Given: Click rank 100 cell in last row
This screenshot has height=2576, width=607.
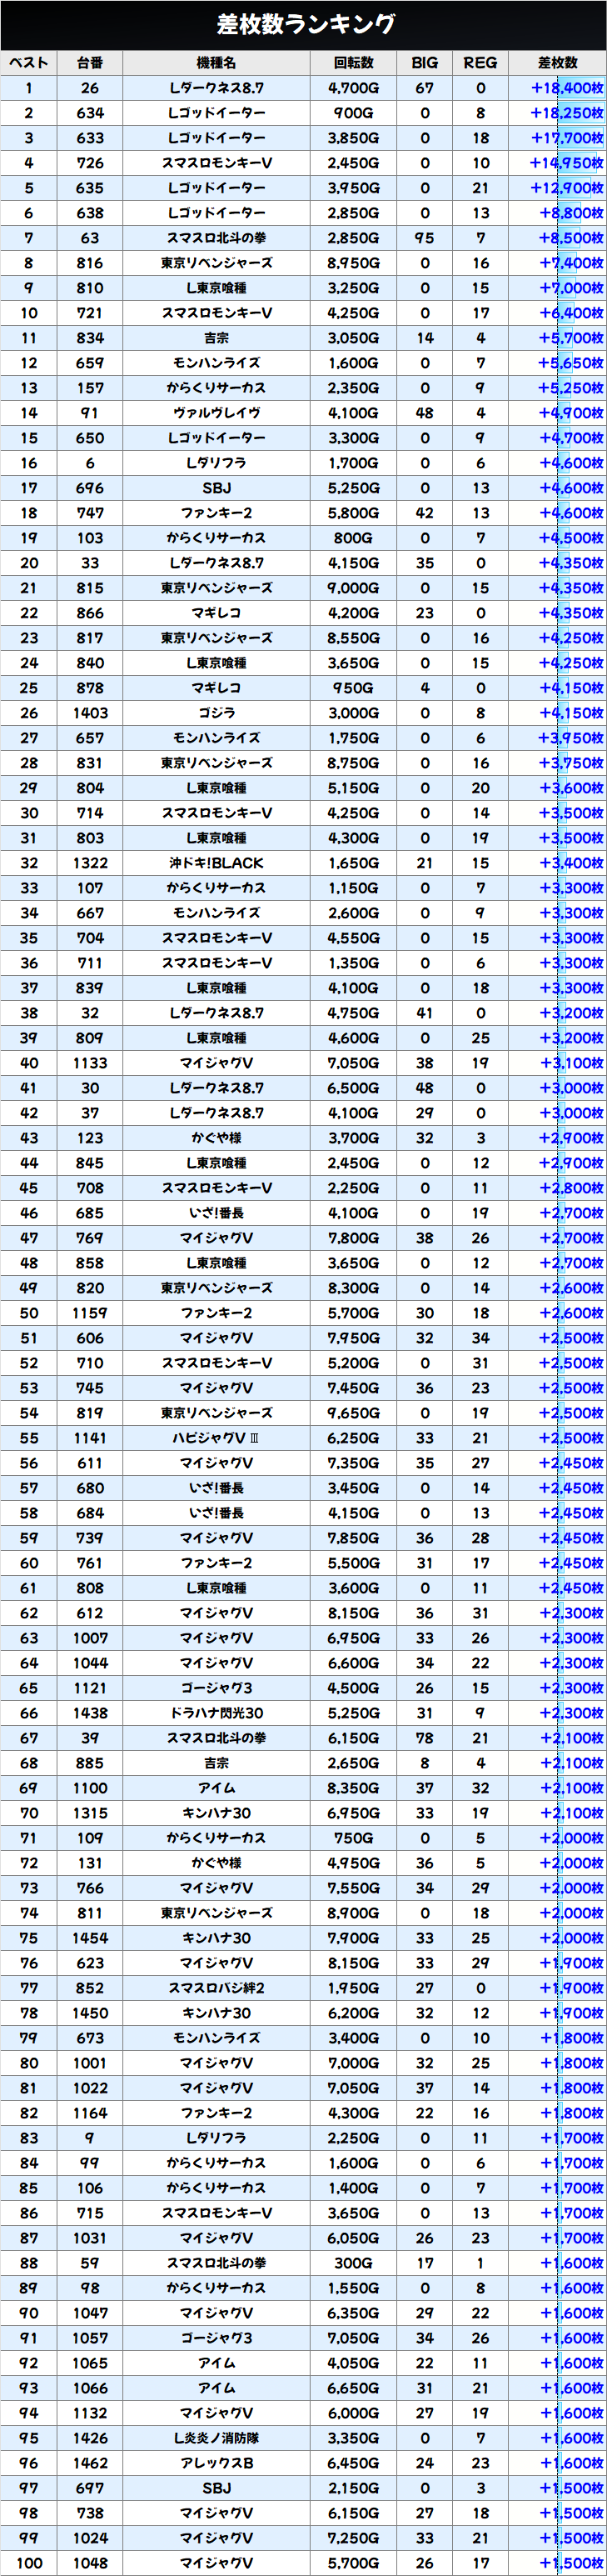Looking at the screenshot, I should (29, 2563).
